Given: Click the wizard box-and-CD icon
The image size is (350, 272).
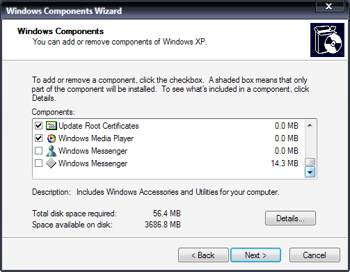Looking at the screenshot, I should (327, 40).
